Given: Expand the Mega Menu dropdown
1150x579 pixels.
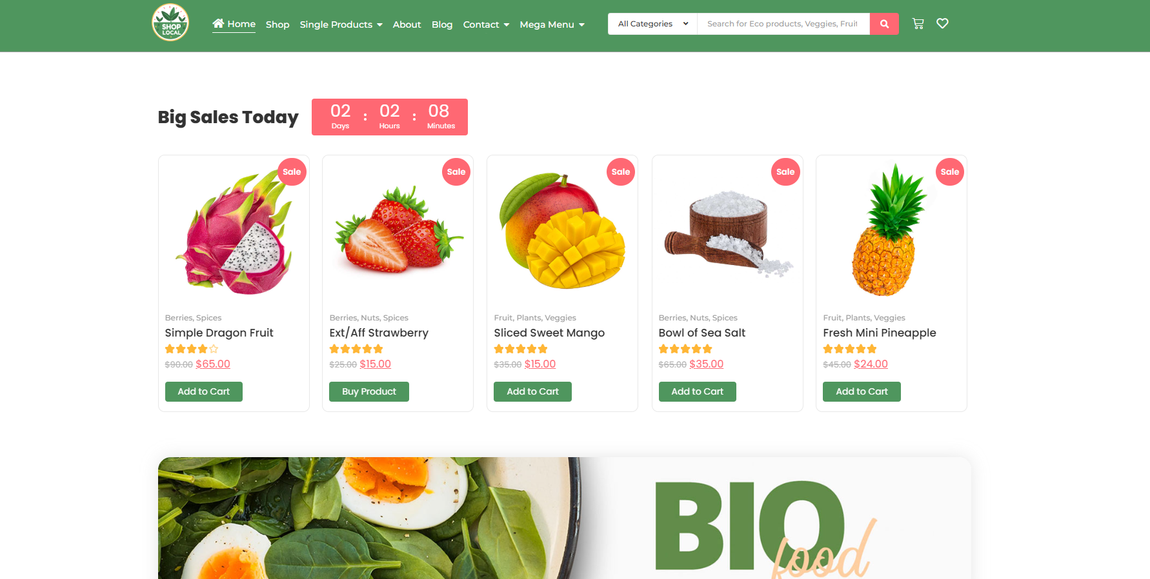Looking at the screenshot, I should coord(552,25).
